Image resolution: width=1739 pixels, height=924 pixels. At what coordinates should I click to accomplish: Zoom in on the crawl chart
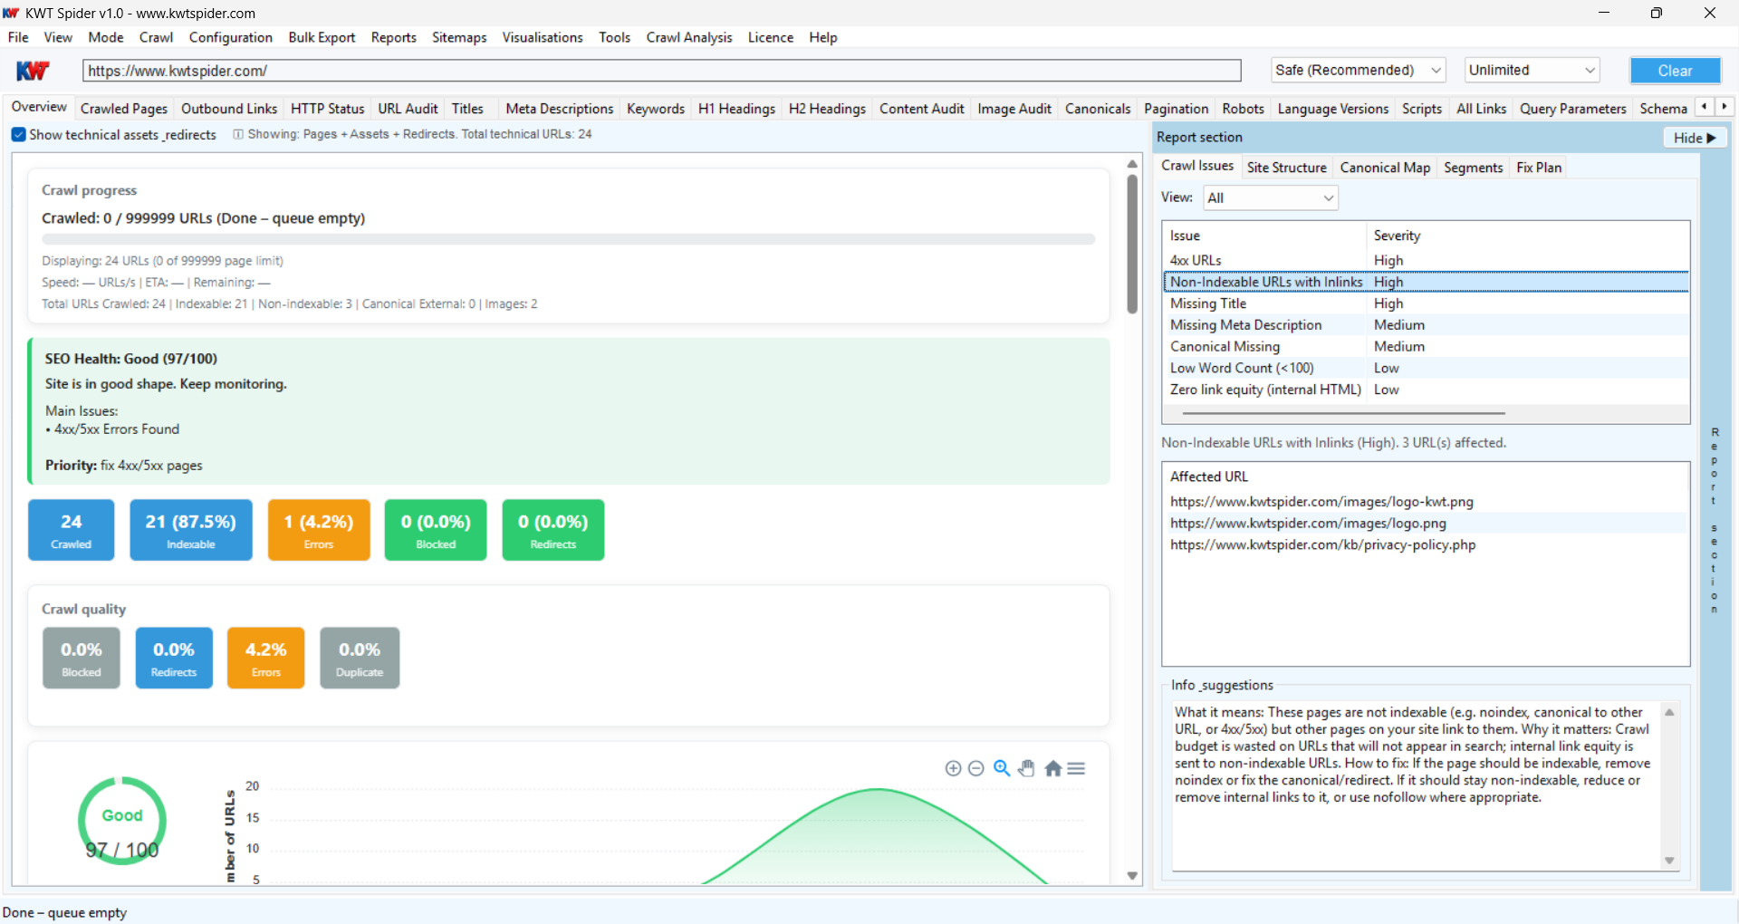[x=953, y=768]
